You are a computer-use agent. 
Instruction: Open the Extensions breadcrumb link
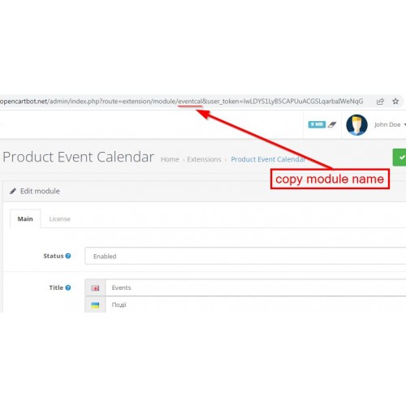(x=204, y=159)
